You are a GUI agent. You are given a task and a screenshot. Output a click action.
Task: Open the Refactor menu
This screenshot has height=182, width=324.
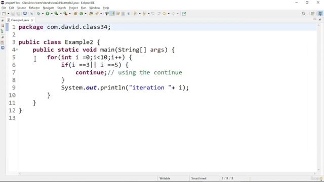(34, 8)
